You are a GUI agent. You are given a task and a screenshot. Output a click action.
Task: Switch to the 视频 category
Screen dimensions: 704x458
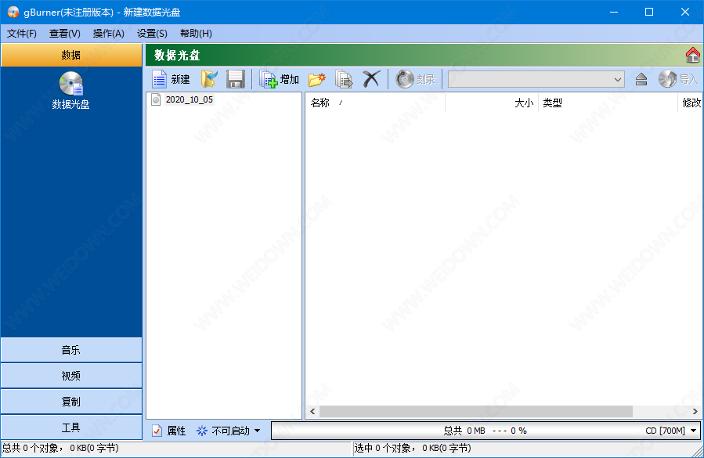tap(71, 376)
